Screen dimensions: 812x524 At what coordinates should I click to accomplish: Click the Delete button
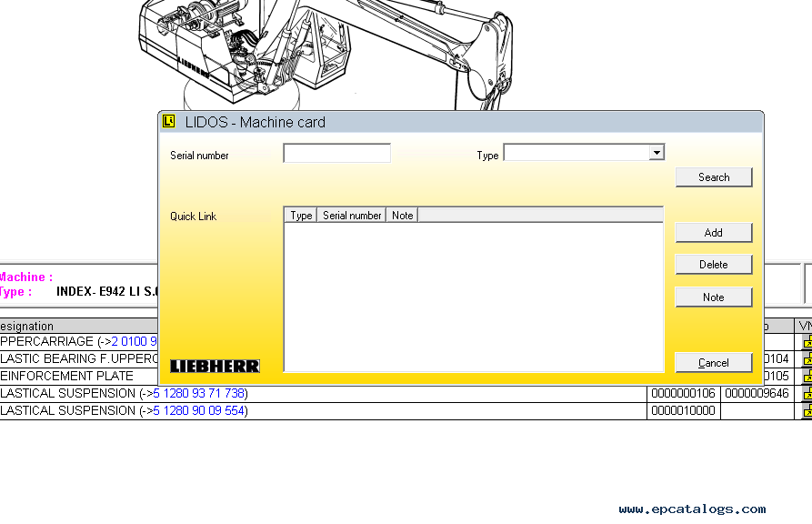pyautogui.click(x=714, y=265)
